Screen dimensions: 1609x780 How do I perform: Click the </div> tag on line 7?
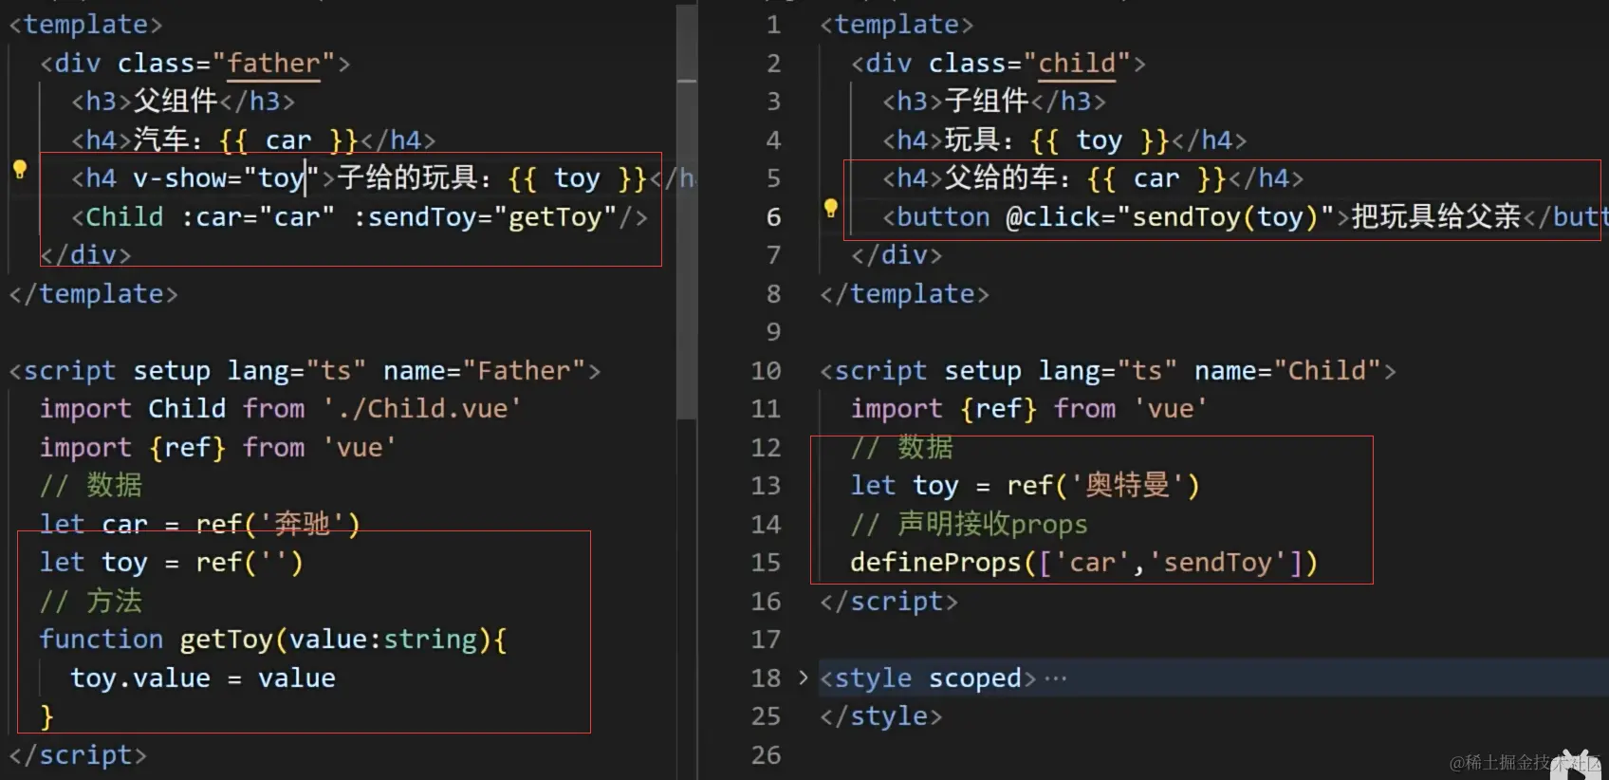coord(897,255)
